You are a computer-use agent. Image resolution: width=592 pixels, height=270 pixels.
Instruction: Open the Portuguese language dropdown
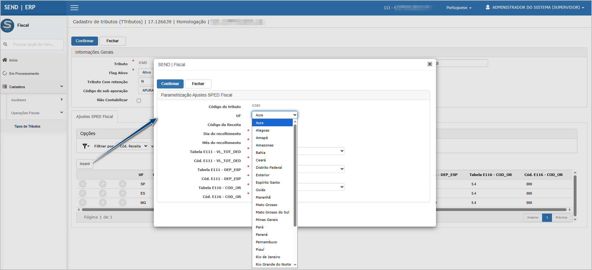tap(459, 8)
